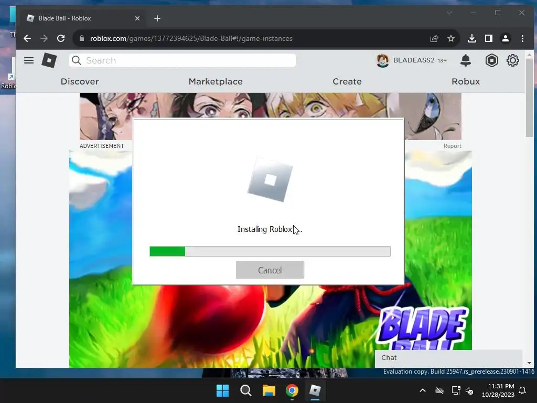Click the Chrome forward arrow

pos(44,38)
